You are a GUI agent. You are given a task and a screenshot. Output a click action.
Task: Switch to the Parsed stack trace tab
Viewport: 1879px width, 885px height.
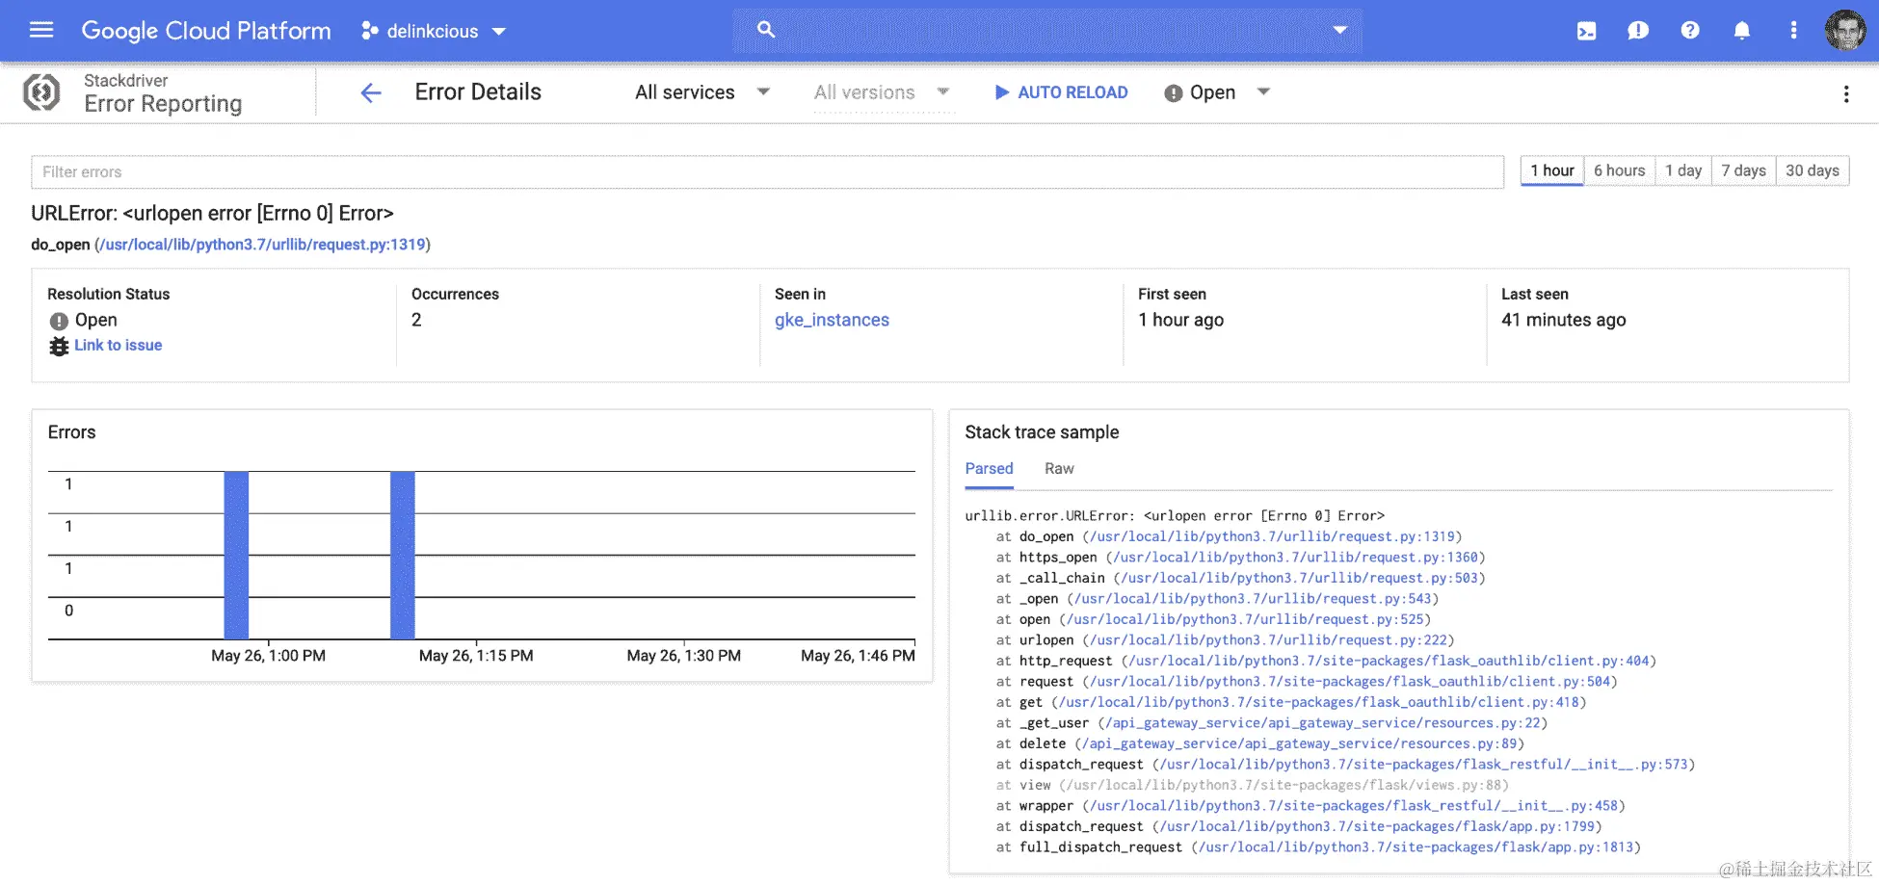click(x=989, y=468)
